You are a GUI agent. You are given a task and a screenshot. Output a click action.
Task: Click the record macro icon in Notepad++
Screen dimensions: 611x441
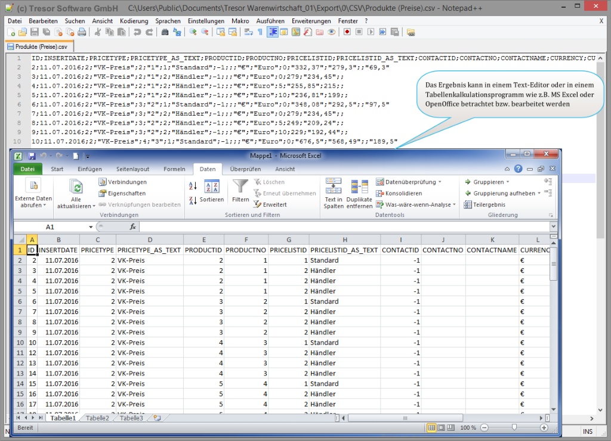click(x=347, y=32)
